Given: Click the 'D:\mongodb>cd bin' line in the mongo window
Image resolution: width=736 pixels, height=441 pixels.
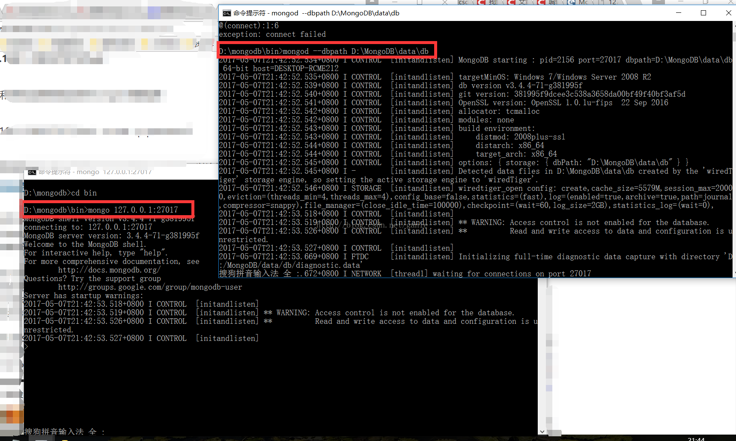Looking at the screenshot, I should pos(60,193).
